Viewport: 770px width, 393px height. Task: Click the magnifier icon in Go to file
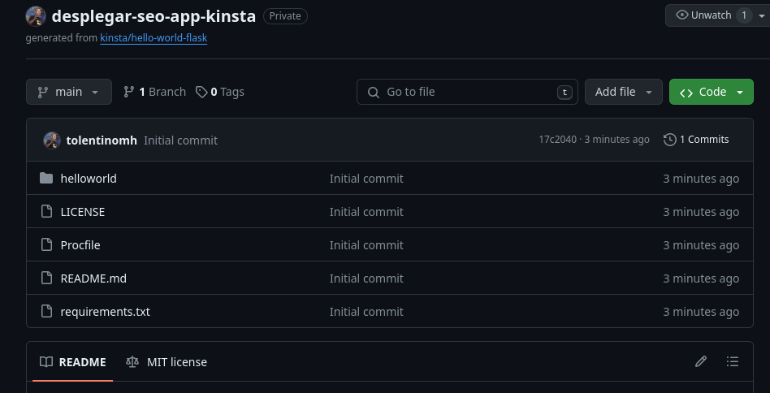click(373, 93)
